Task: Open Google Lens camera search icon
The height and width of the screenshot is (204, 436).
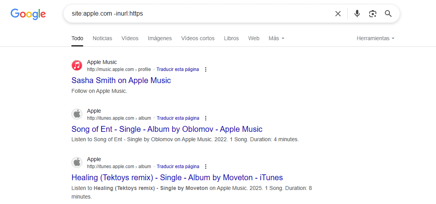Action: pos(373,14)
